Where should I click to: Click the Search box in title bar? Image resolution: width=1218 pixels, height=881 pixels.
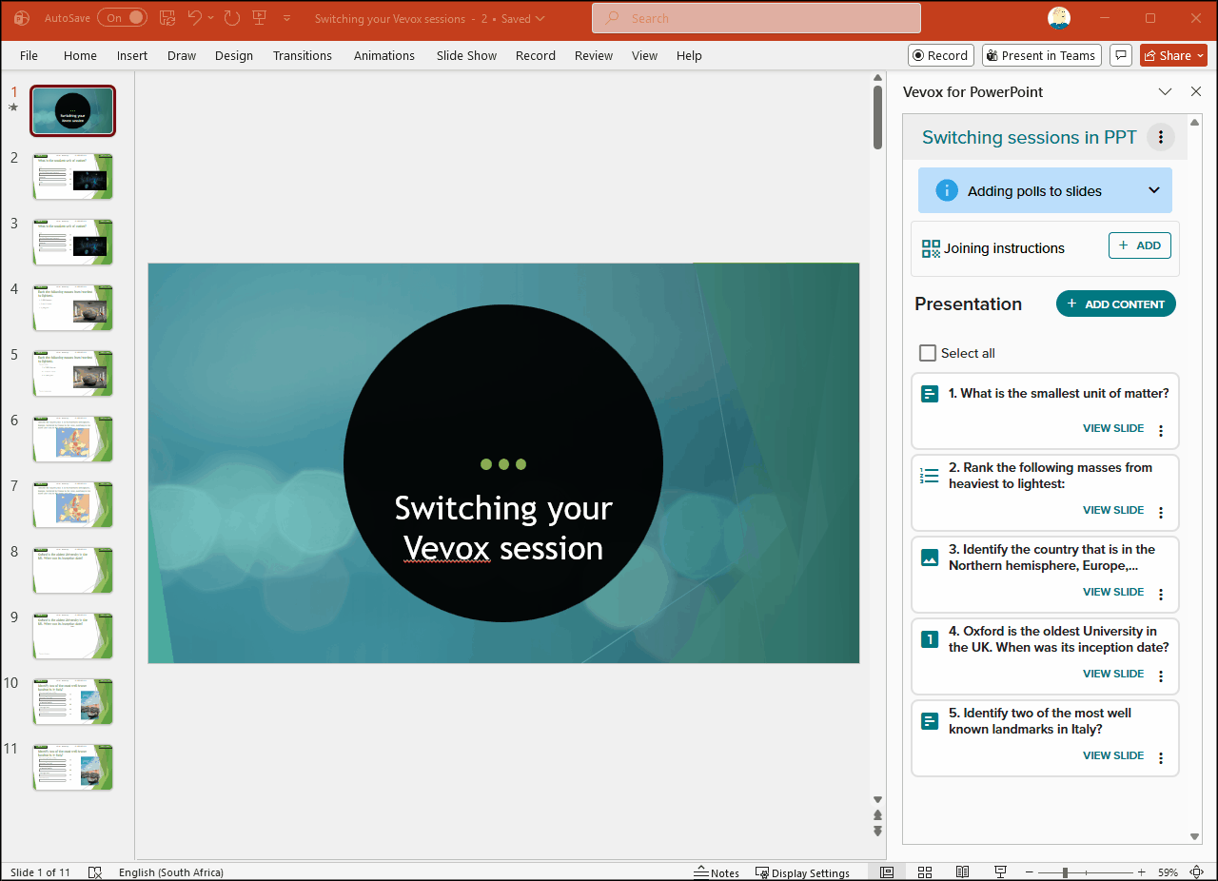pyautogui.click(x=756, y=18)
